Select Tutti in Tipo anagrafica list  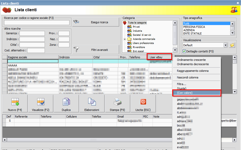[206, 24]
